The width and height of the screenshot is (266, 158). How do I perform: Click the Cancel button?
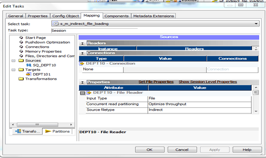click(x=182, y=150)
